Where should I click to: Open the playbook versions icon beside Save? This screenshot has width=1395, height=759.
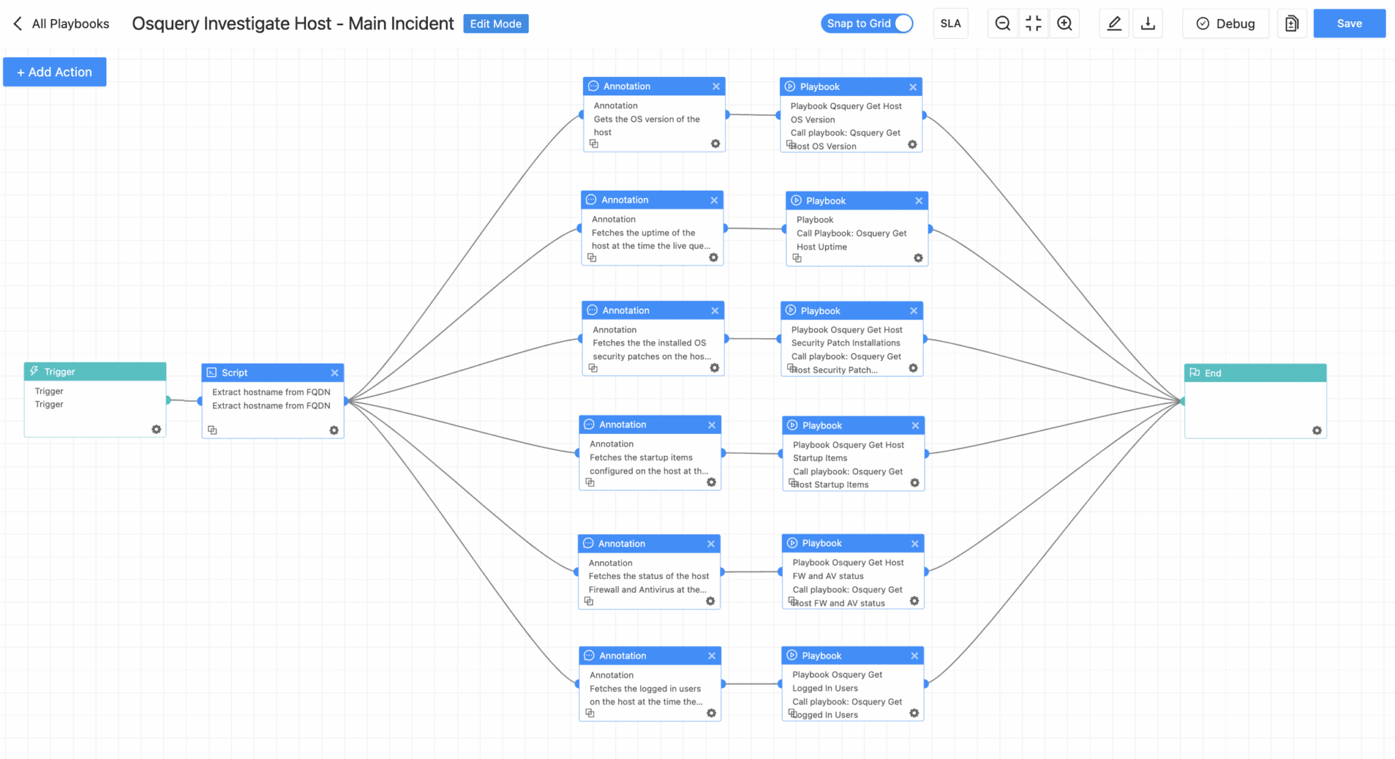pyautogui.click(x=1292, y=23)
